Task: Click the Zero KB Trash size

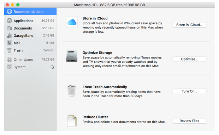Action: coord(49,50)
